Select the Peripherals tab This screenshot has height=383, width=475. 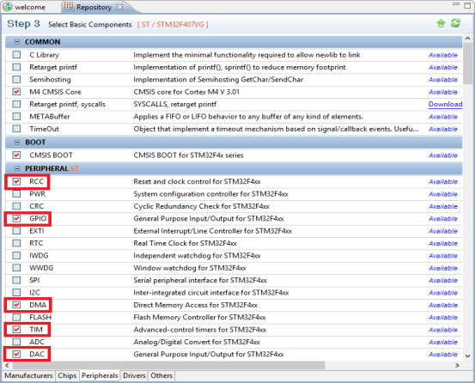pyautogui.click(x=100, y=375)
